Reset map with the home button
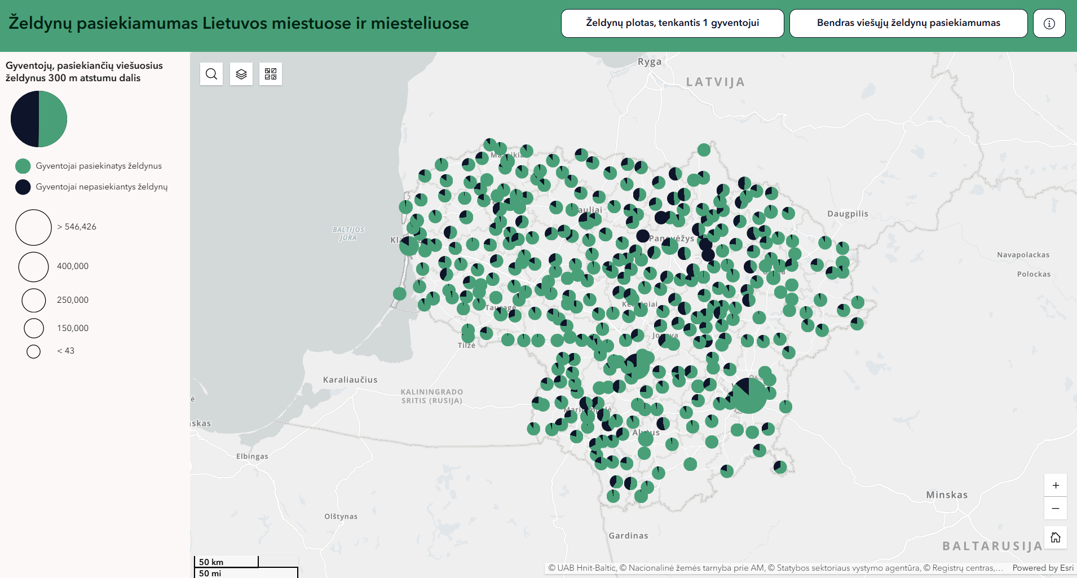The width and height of the screenshot is (1077, 578). pos(1055,537)
